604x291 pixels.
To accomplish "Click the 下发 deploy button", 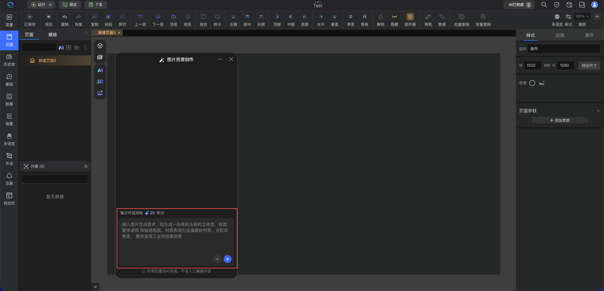I will [96, 5].
